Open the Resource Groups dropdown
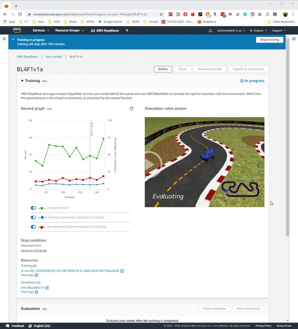This screenshot has height=329, width=298. click(69, 30)
